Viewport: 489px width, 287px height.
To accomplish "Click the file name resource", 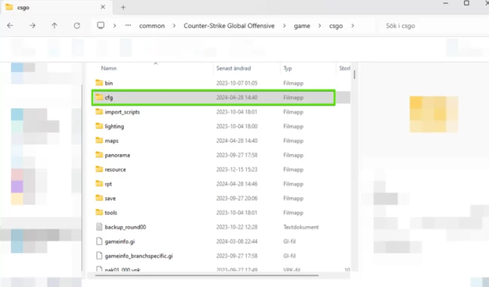I will 115,169.
